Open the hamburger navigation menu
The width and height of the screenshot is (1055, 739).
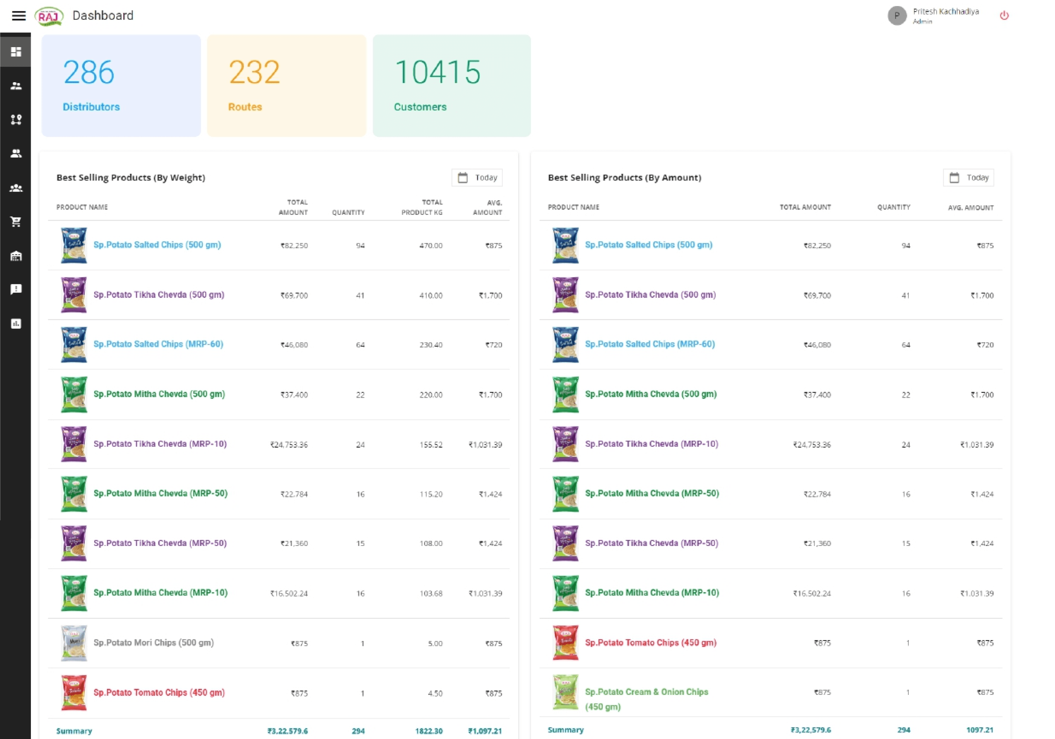[x=18, y=15]
